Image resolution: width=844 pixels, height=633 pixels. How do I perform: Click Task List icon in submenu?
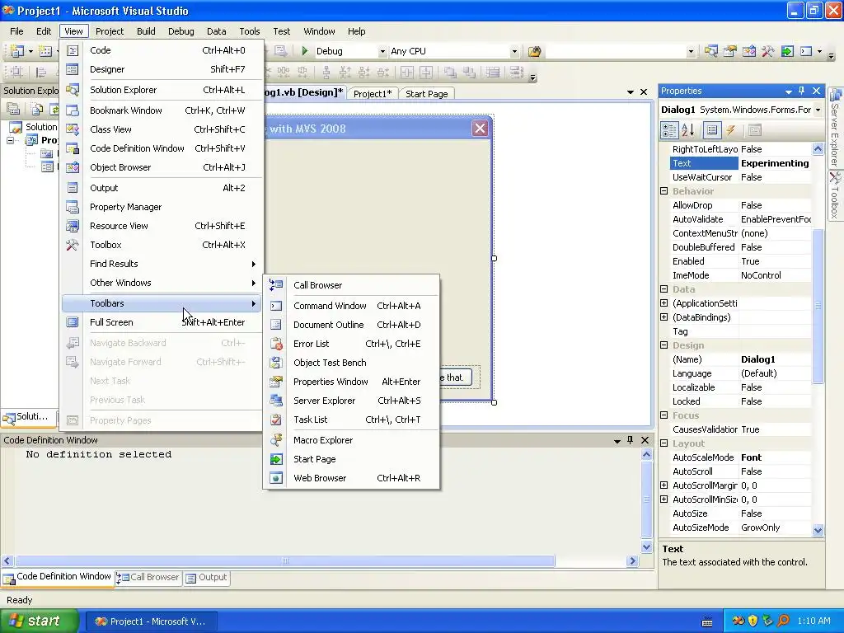pyautogui.click(x=276, y=420)
